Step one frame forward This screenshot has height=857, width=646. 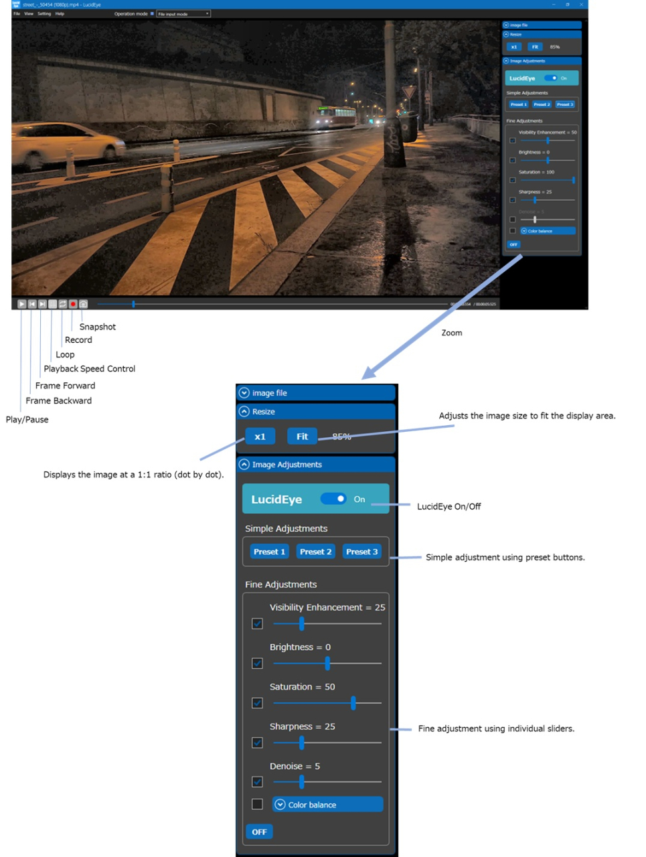click(x=42, y=304)
